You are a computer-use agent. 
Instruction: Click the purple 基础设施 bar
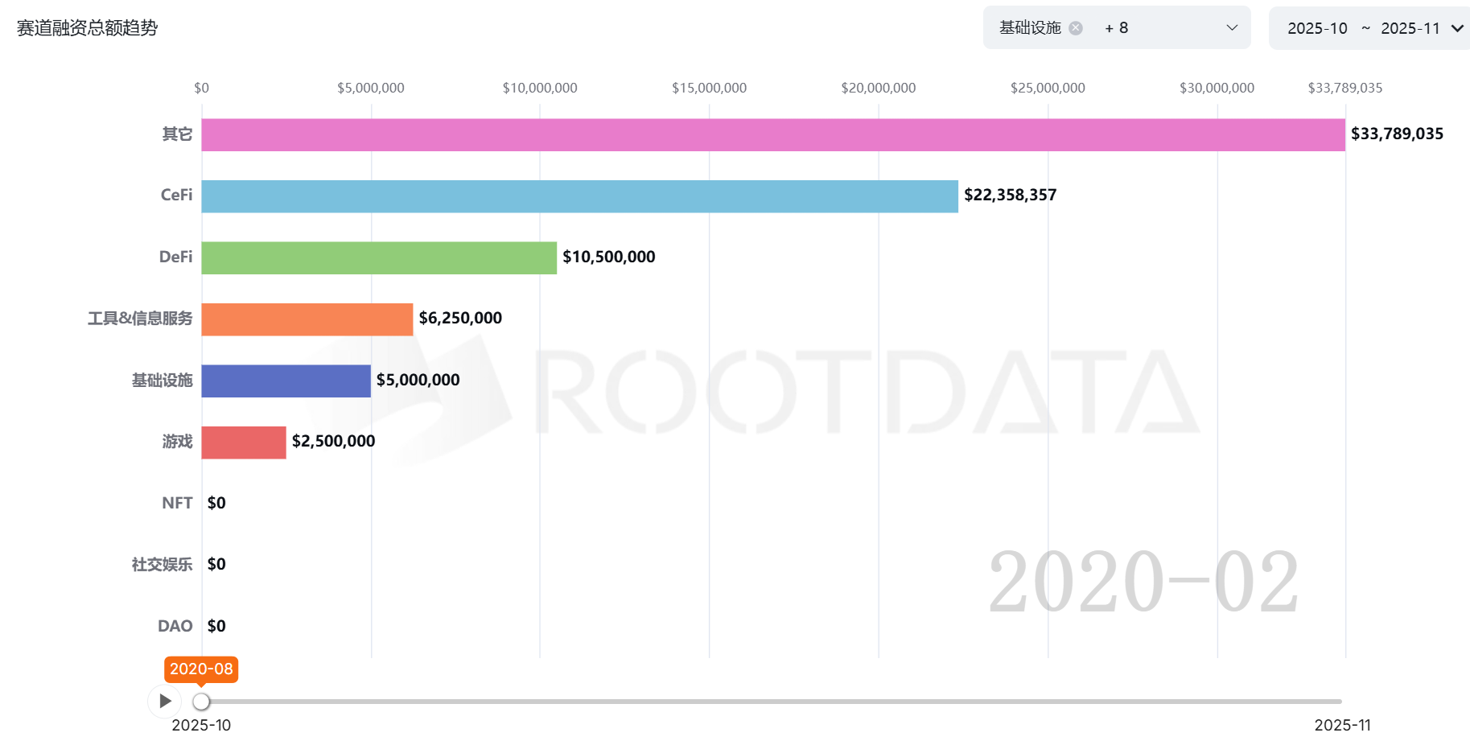[x=286, y=381]
